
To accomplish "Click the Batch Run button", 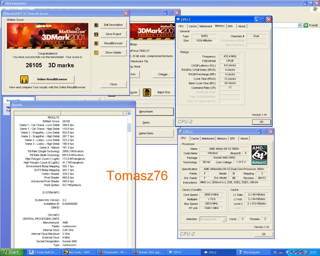I will 164,92.
